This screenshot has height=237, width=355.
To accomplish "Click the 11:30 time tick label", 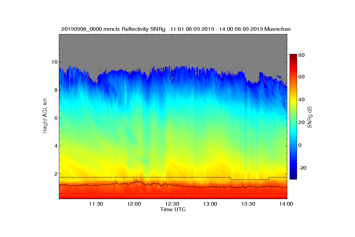I will point(96,204).
